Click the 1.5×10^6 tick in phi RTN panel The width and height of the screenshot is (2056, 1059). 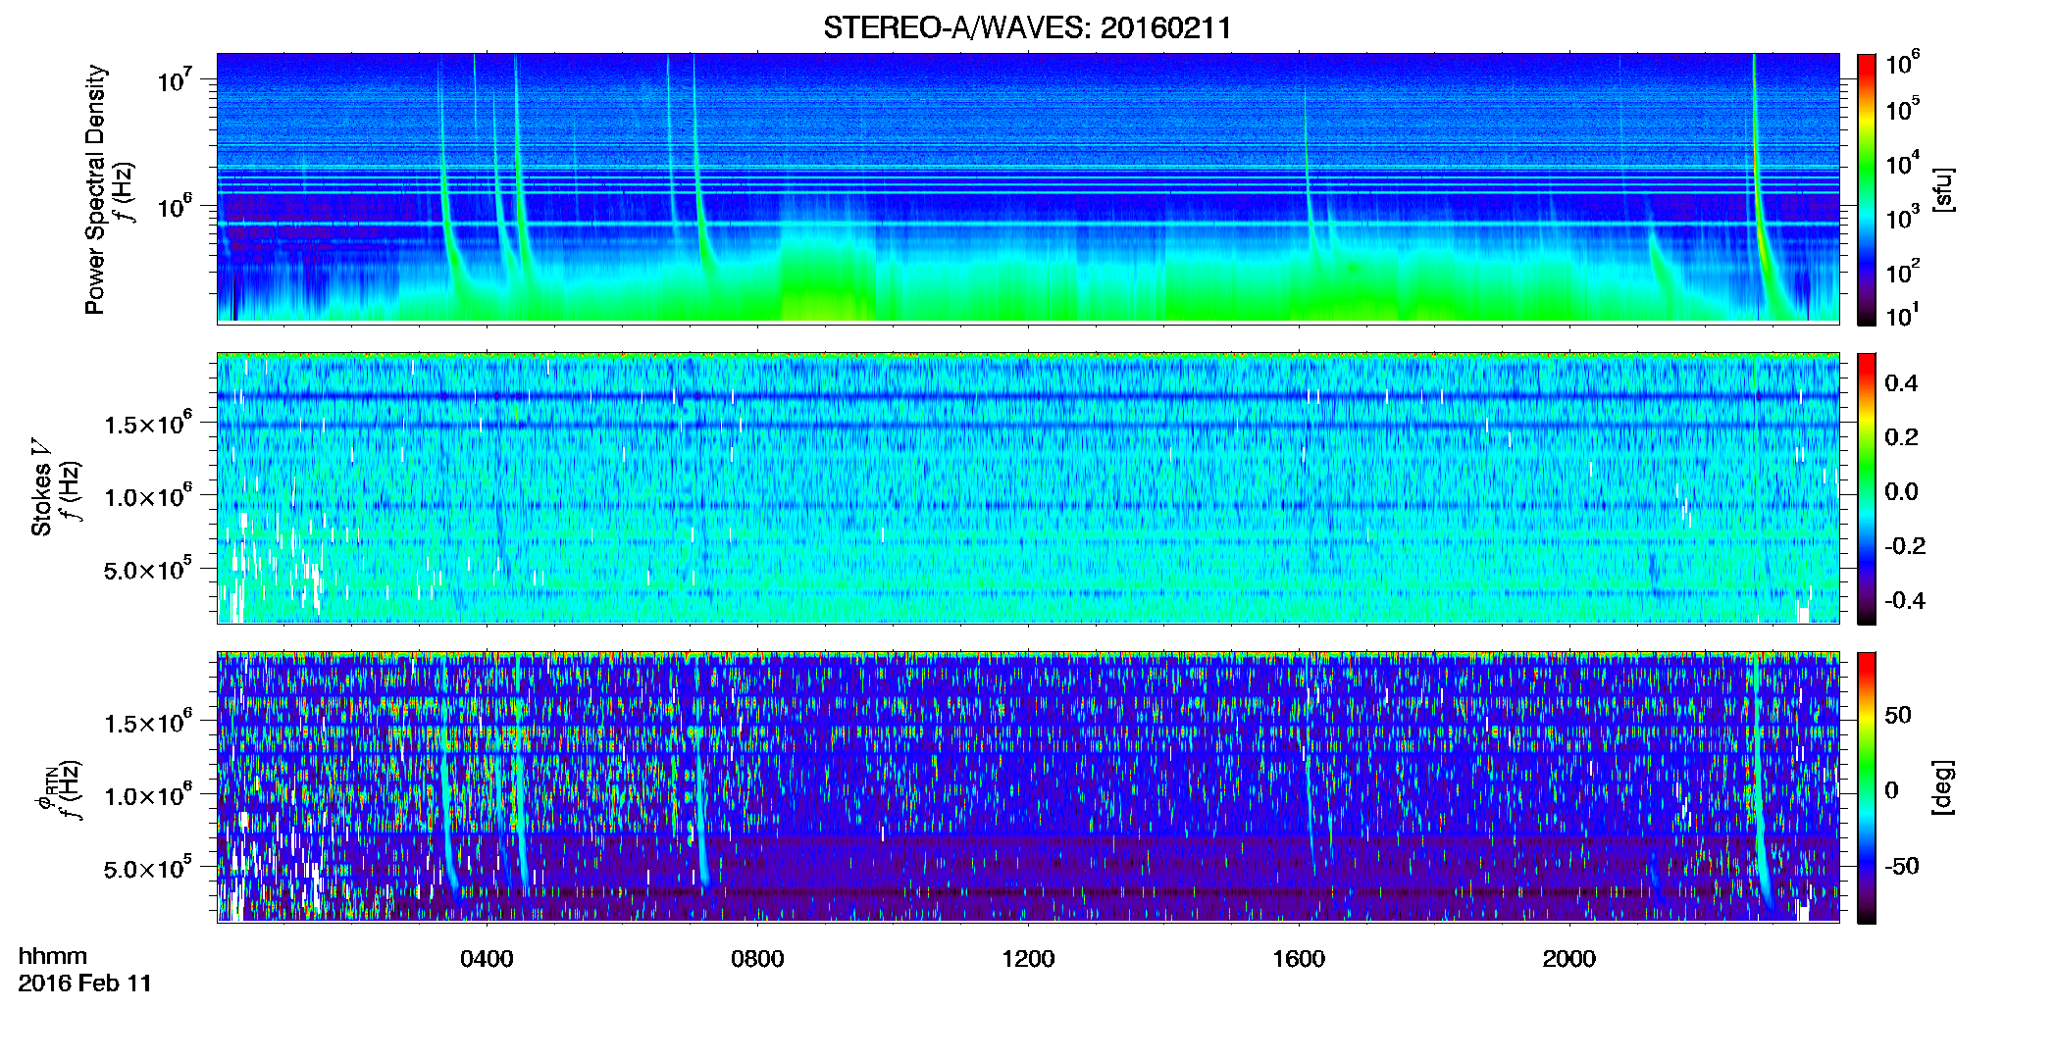[148, 723]
